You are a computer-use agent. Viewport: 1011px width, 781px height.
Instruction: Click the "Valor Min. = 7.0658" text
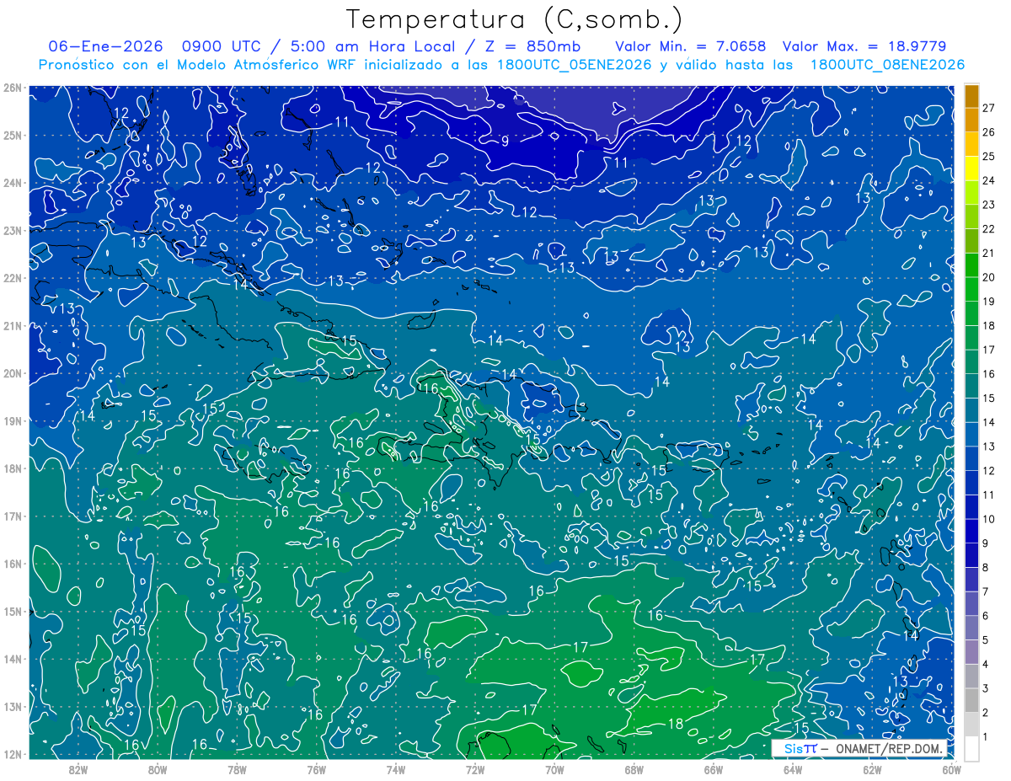click(691, 46)
